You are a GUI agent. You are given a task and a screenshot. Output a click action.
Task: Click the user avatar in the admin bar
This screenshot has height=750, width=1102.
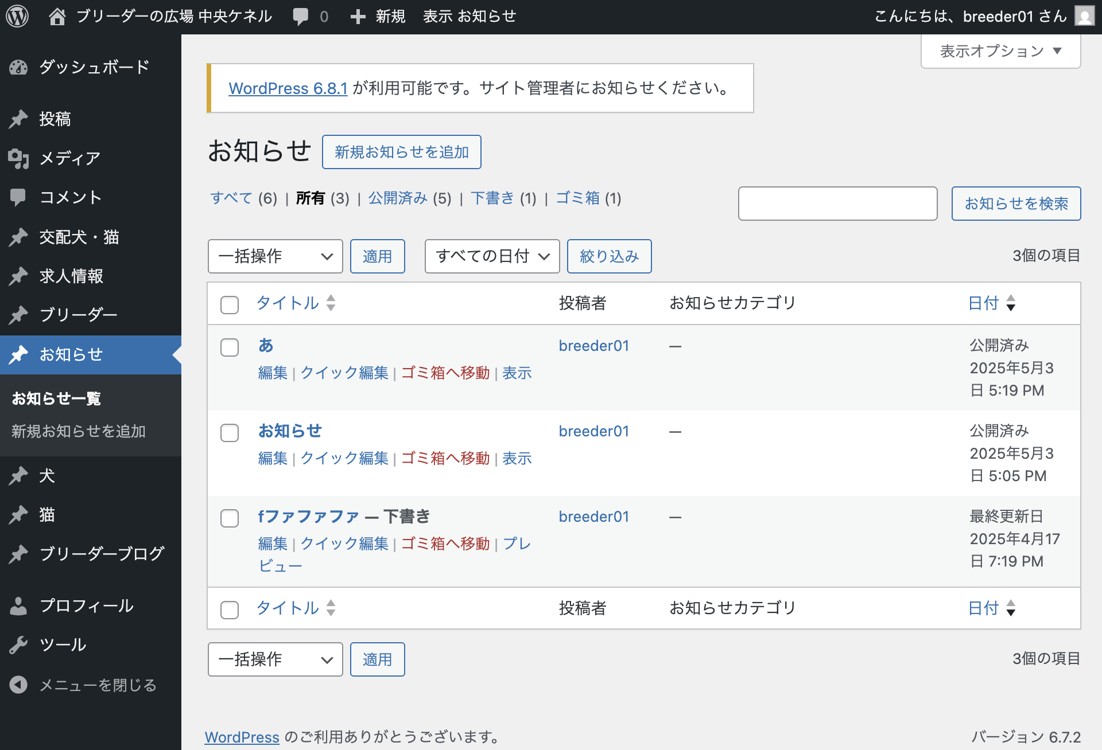click(1084, 16)
